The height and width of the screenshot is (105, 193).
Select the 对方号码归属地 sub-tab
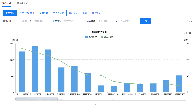click(x=27, y=13)
